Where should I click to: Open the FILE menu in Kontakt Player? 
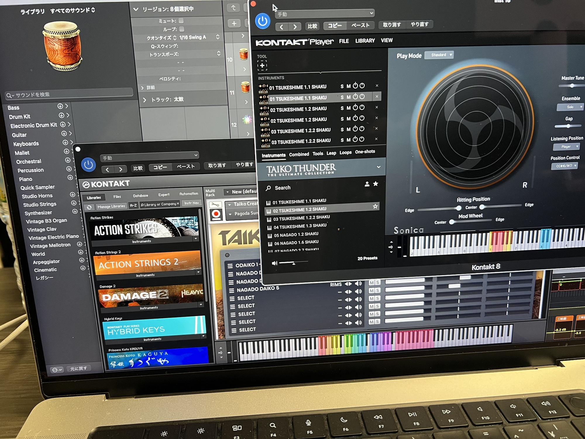click(x=344, y=41)
